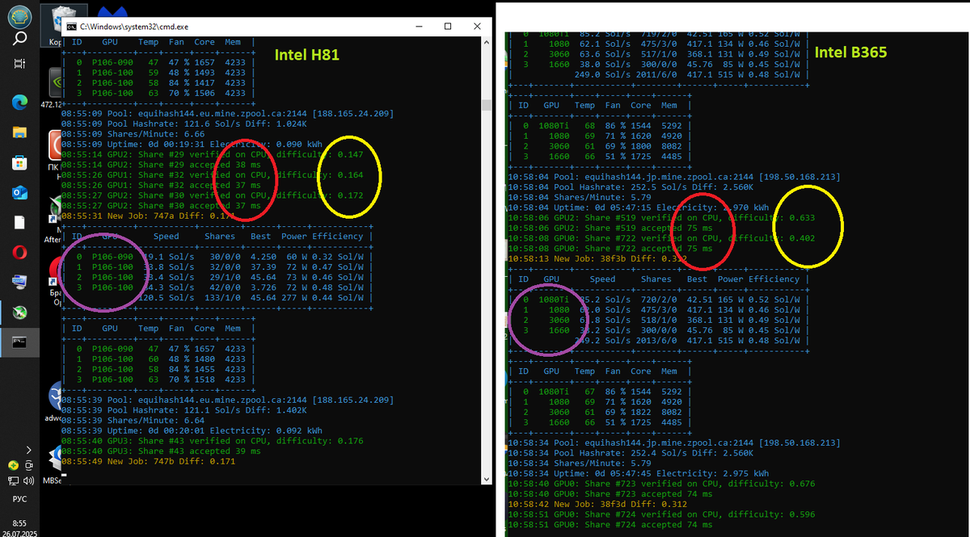Click the Meet Now tray icon
The width and height of the screenshot is (970, 537).
click(x=28, y=465)
